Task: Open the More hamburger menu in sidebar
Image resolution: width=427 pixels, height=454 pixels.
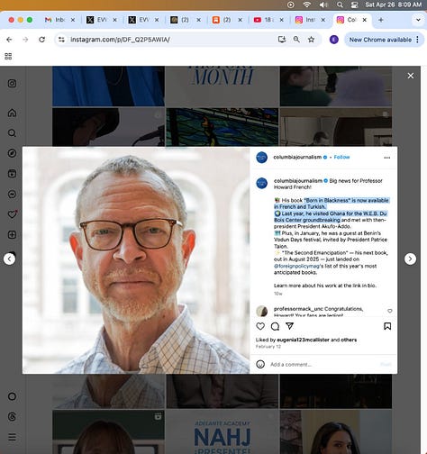Action: point(12,437)
